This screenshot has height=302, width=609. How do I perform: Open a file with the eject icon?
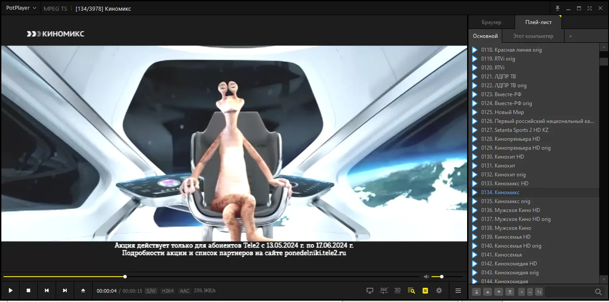click(x=83, y=290)
